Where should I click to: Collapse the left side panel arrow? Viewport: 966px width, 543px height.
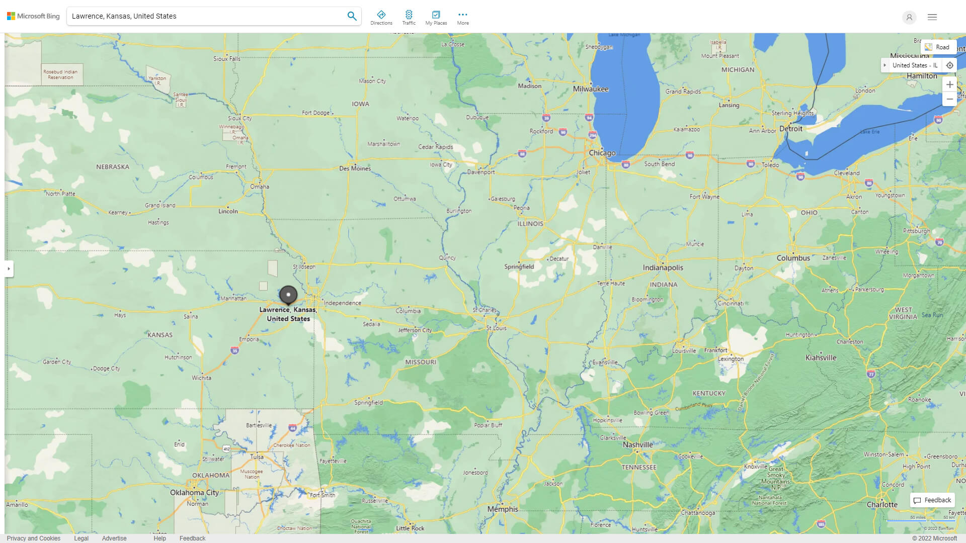(9, 269)
